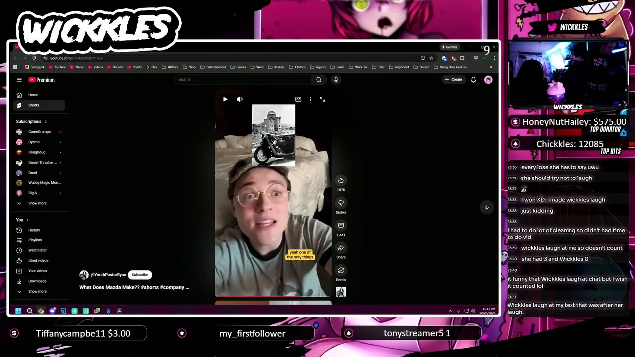Show hidden system tray icons
The width and height of the screenshot is (635, 357).
click(450, 311)
